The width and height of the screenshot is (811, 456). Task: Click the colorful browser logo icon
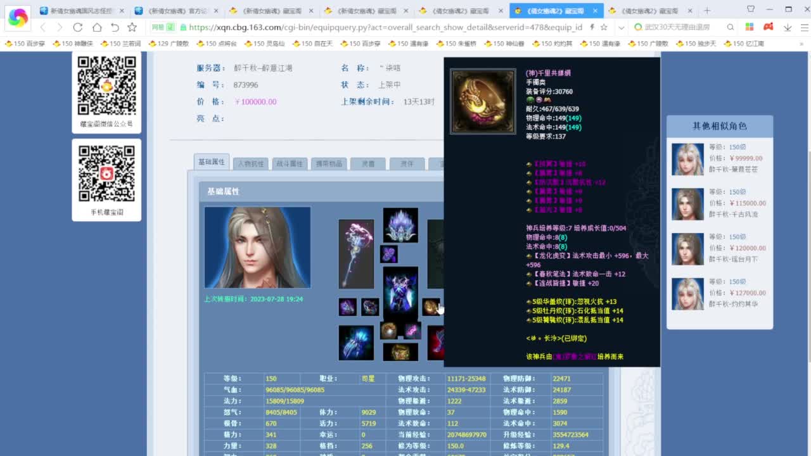coord(18,18)
